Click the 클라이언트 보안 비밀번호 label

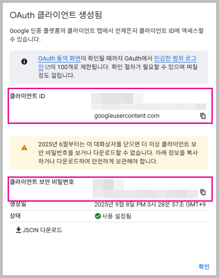pos(42,182)
